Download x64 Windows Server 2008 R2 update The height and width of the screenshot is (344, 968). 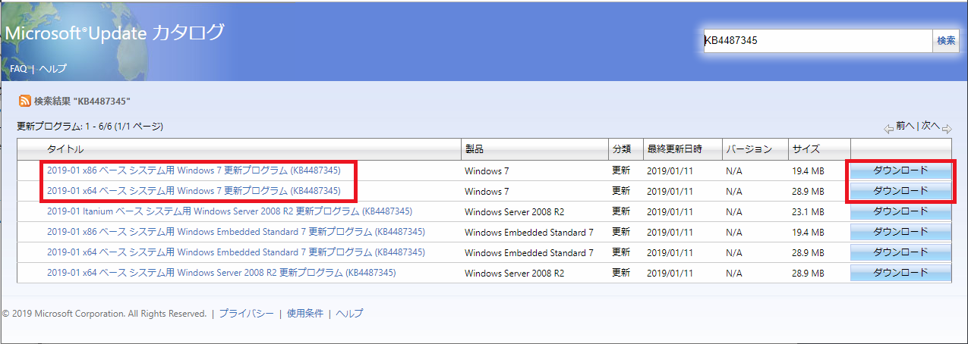(900, 273)
